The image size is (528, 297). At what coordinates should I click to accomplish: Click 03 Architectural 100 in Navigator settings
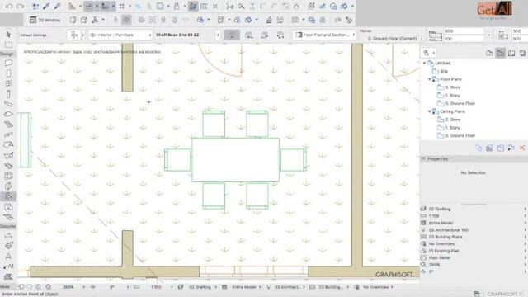click(x=449, y=230)
